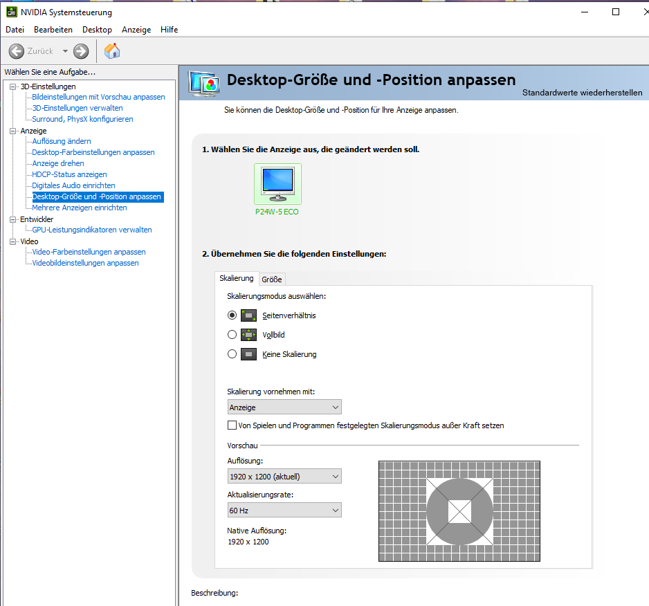Open HDCP-Status anzeigen page
Screen dimensions: 649x606
[69, 175]
